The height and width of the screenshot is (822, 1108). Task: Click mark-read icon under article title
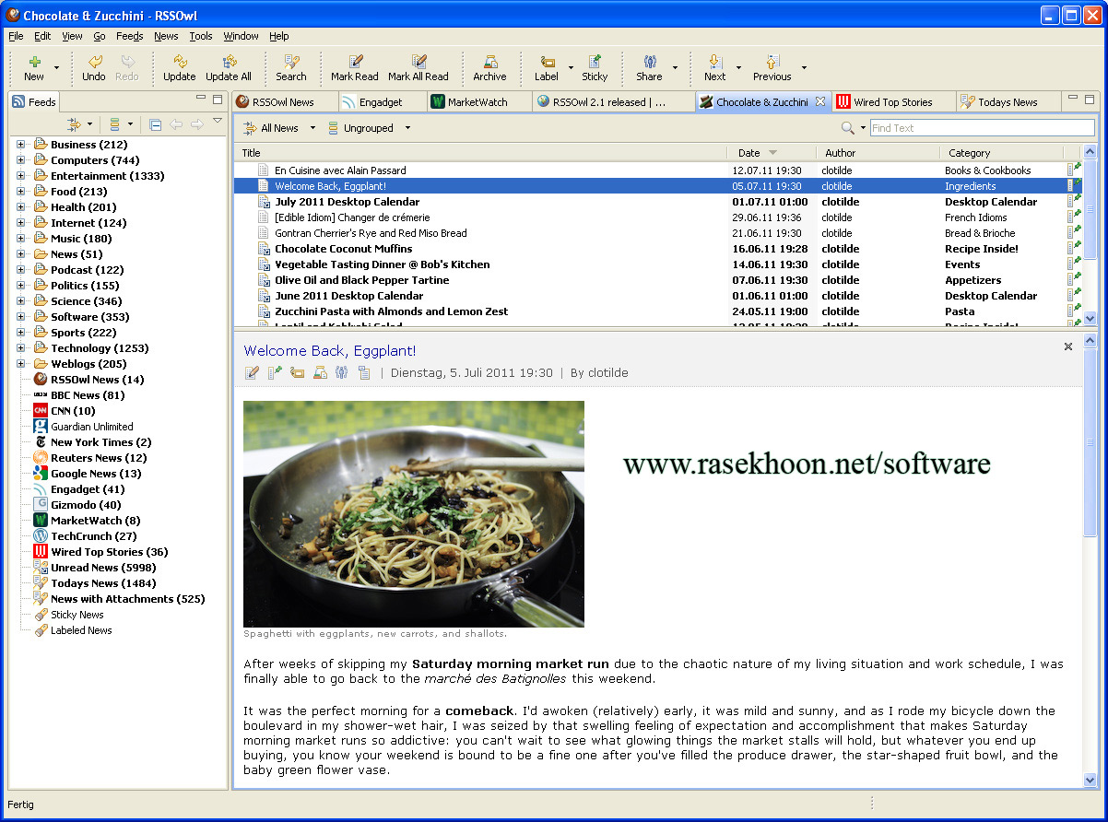tap(252, 373)
